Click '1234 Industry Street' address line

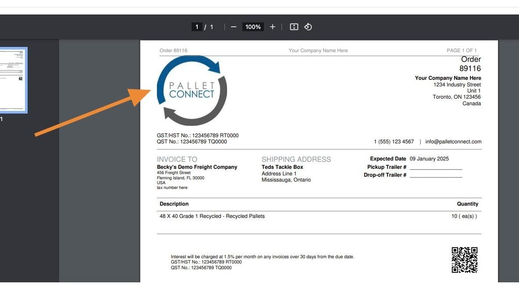[457, 85]
